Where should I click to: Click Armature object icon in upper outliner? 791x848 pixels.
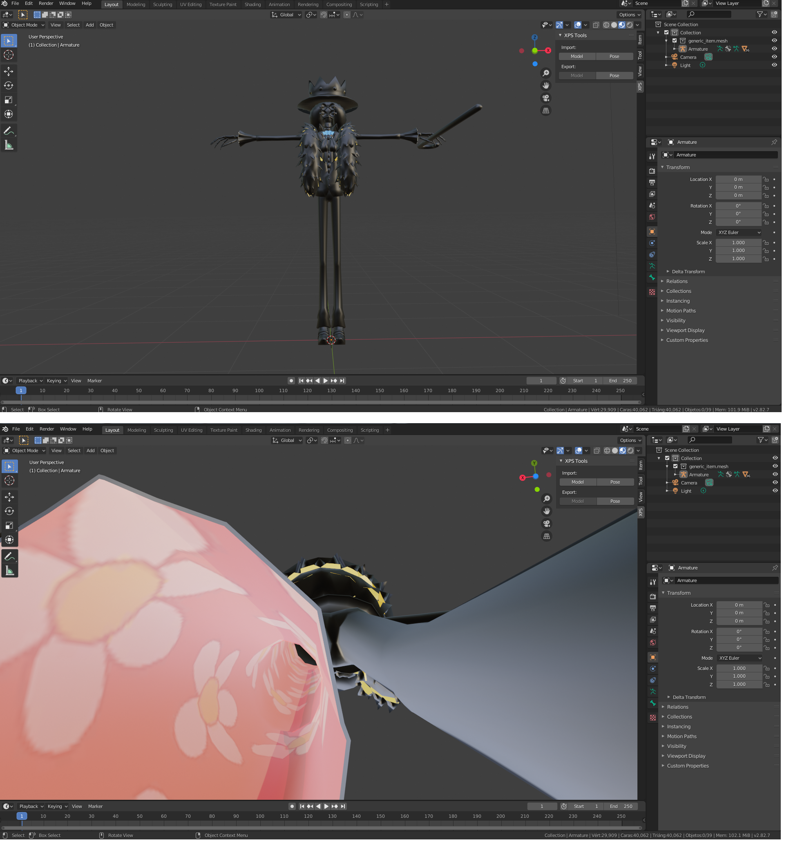click(x=683, y=49)
